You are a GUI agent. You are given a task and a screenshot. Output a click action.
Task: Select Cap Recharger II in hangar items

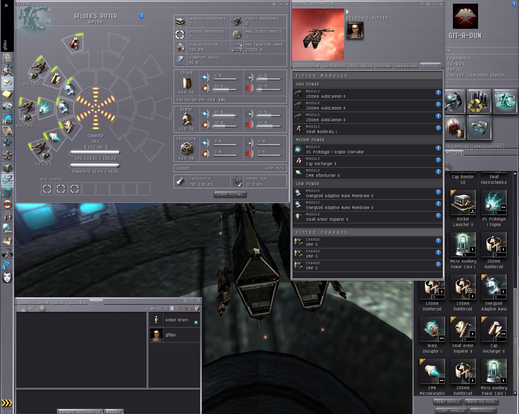[x=493, y=336]
